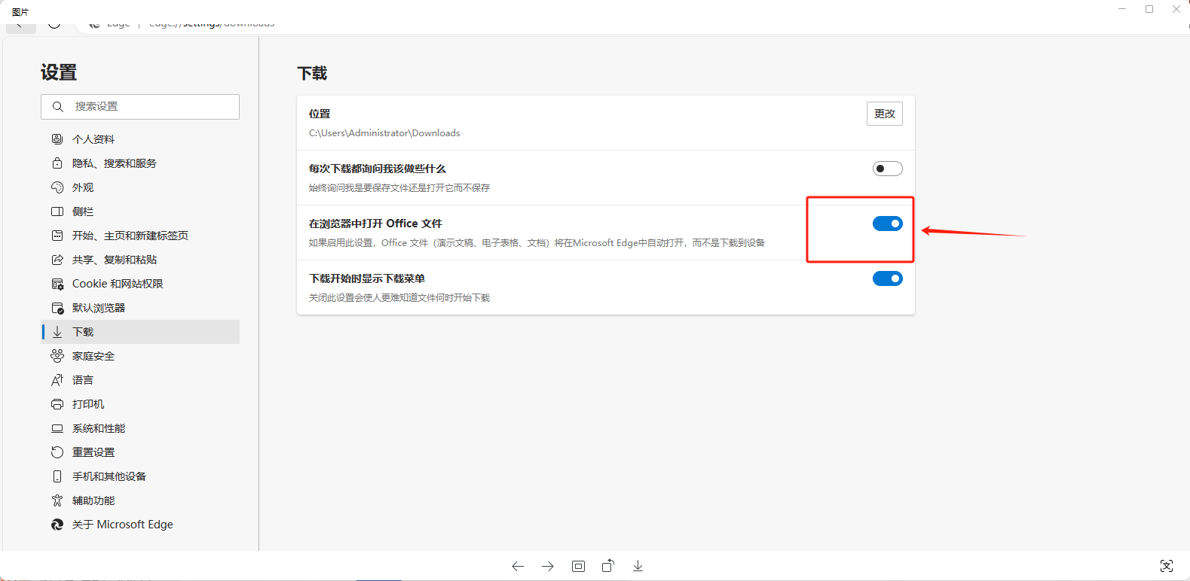Rotate the image using the viewer toolbar
1190x581 pixels.
pyautogui.click(x=608, y=566)
